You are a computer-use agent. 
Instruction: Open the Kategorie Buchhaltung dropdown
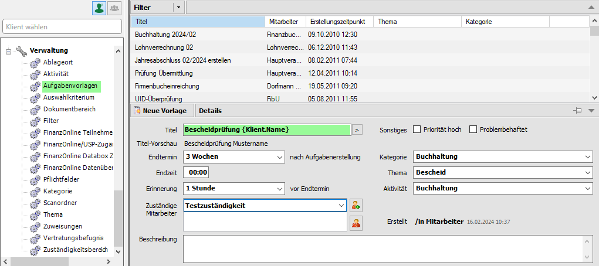pos(588,157)
